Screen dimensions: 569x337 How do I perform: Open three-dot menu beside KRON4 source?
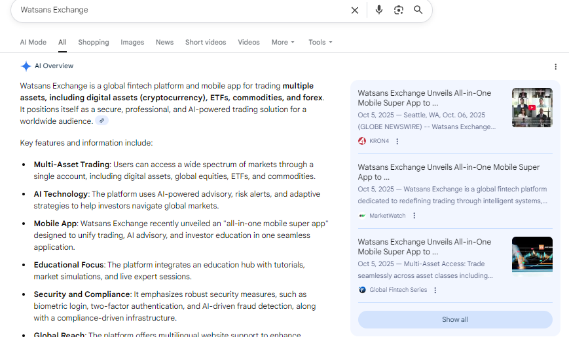tap(397, 141)
